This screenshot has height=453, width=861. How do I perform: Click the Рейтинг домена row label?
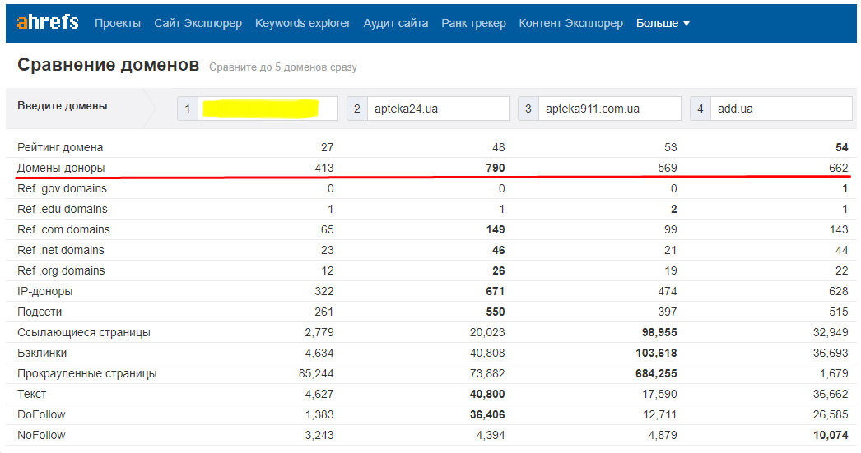click(60, 147)
